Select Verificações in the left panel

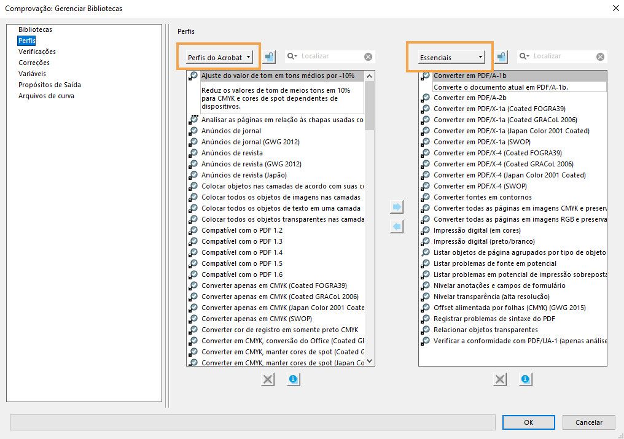37,52
